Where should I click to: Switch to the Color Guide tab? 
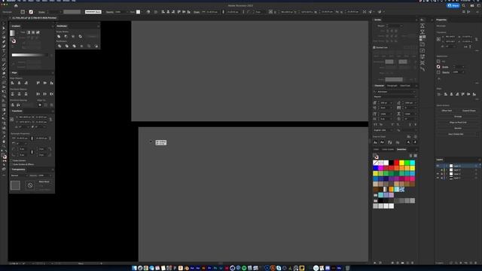(x=388, y=149)
